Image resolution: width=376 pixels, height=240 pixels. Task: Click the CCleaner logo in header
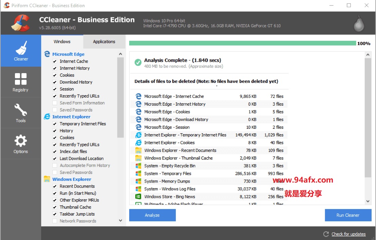[21, 23]
